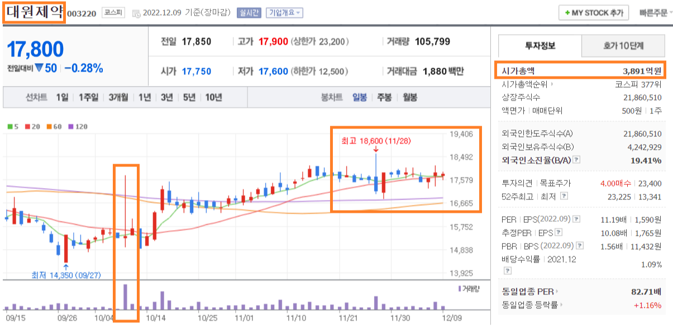This screenshot has width=673, height=329.
Task: Click the blue down-triangle next to 전일대비
Action: (x=39, y=68)
